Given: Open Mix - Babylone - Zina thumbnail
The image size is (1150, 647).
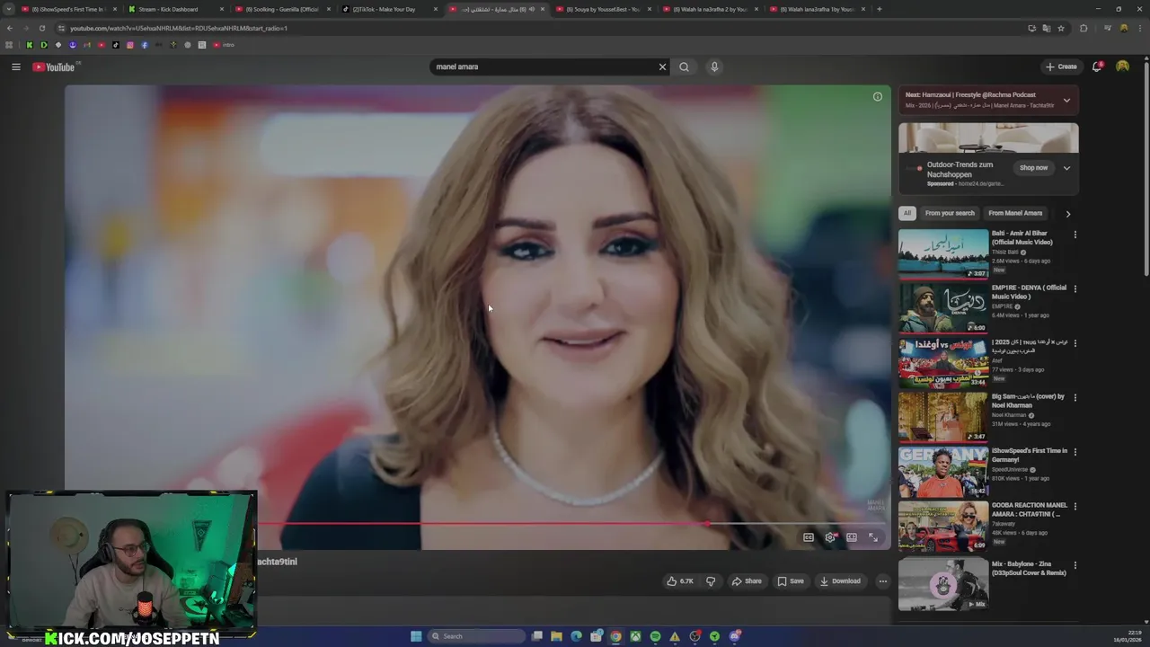Looking at the screenshot, I should click(x=943, y=584).
